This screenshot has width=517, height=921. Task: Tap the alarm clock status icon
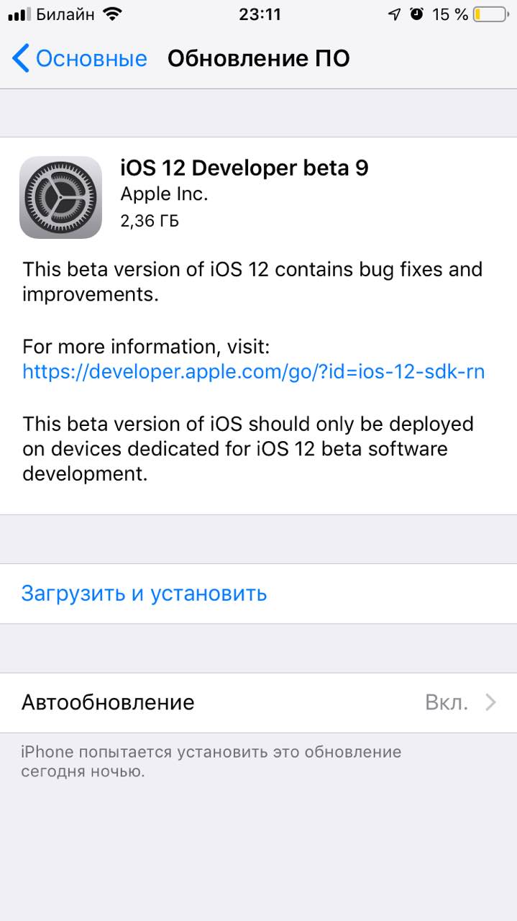click(417, 14)
